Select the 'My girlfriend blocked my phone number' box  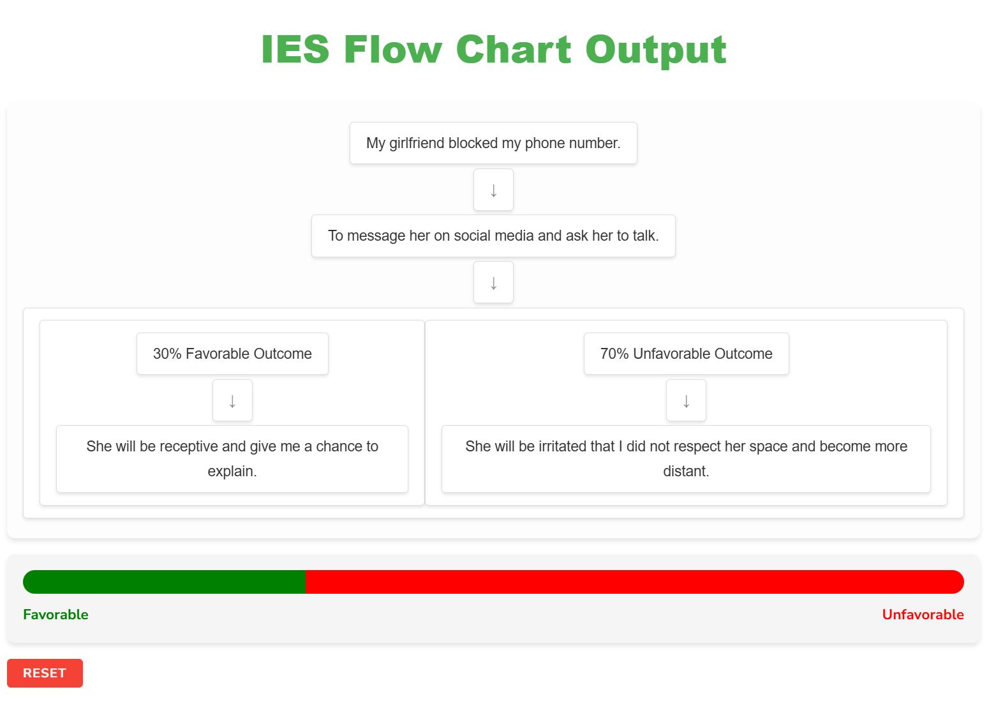[493, 143]
